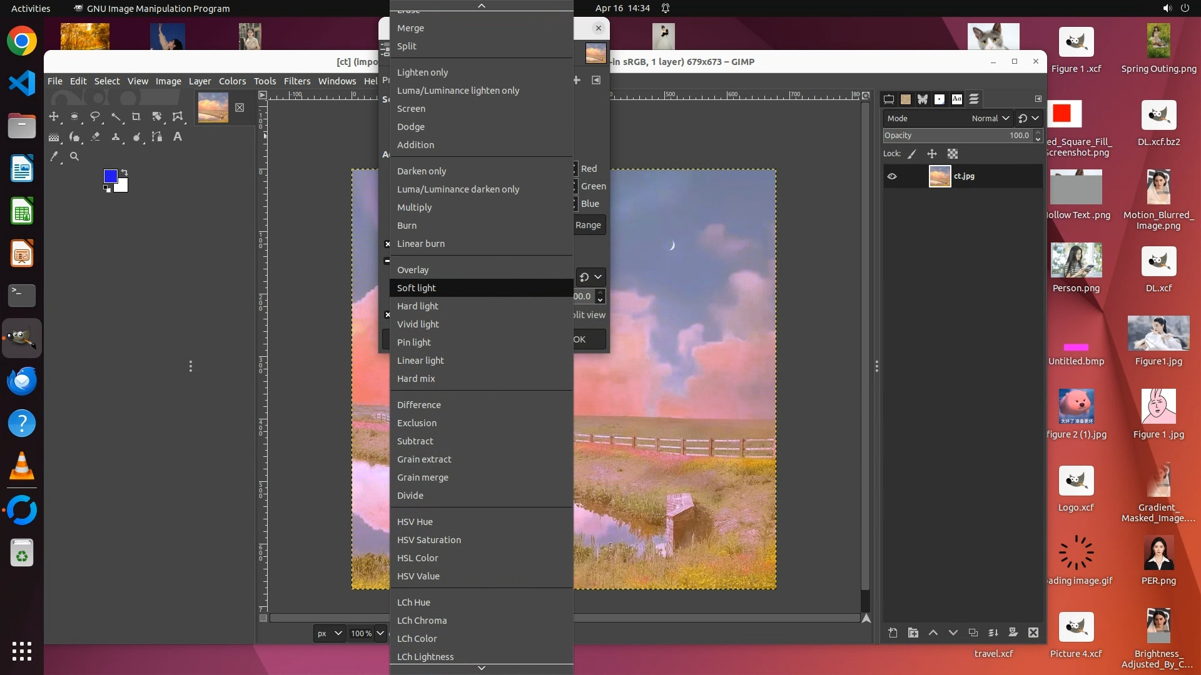Toggle the lock pixels brush icon
The height and width of the screenshot is (675, 1201).
tap(912, 154)
